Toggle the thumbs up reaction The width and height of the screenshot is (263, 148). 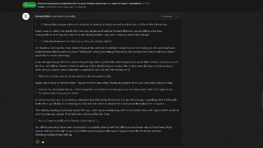point(44,141)
